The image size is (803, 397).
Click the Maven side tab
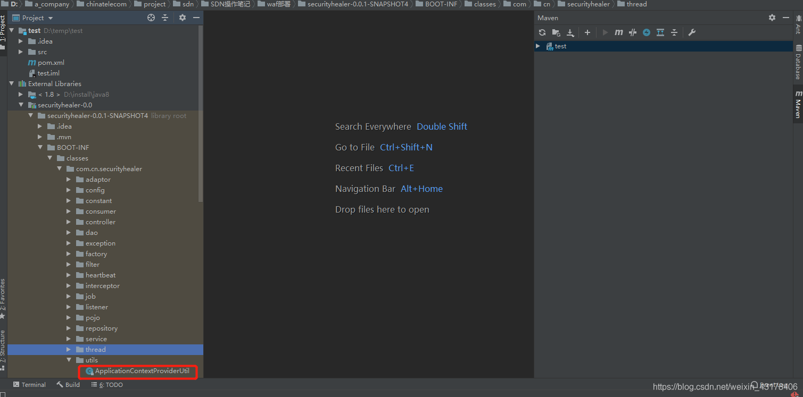[x=798, y=104]
